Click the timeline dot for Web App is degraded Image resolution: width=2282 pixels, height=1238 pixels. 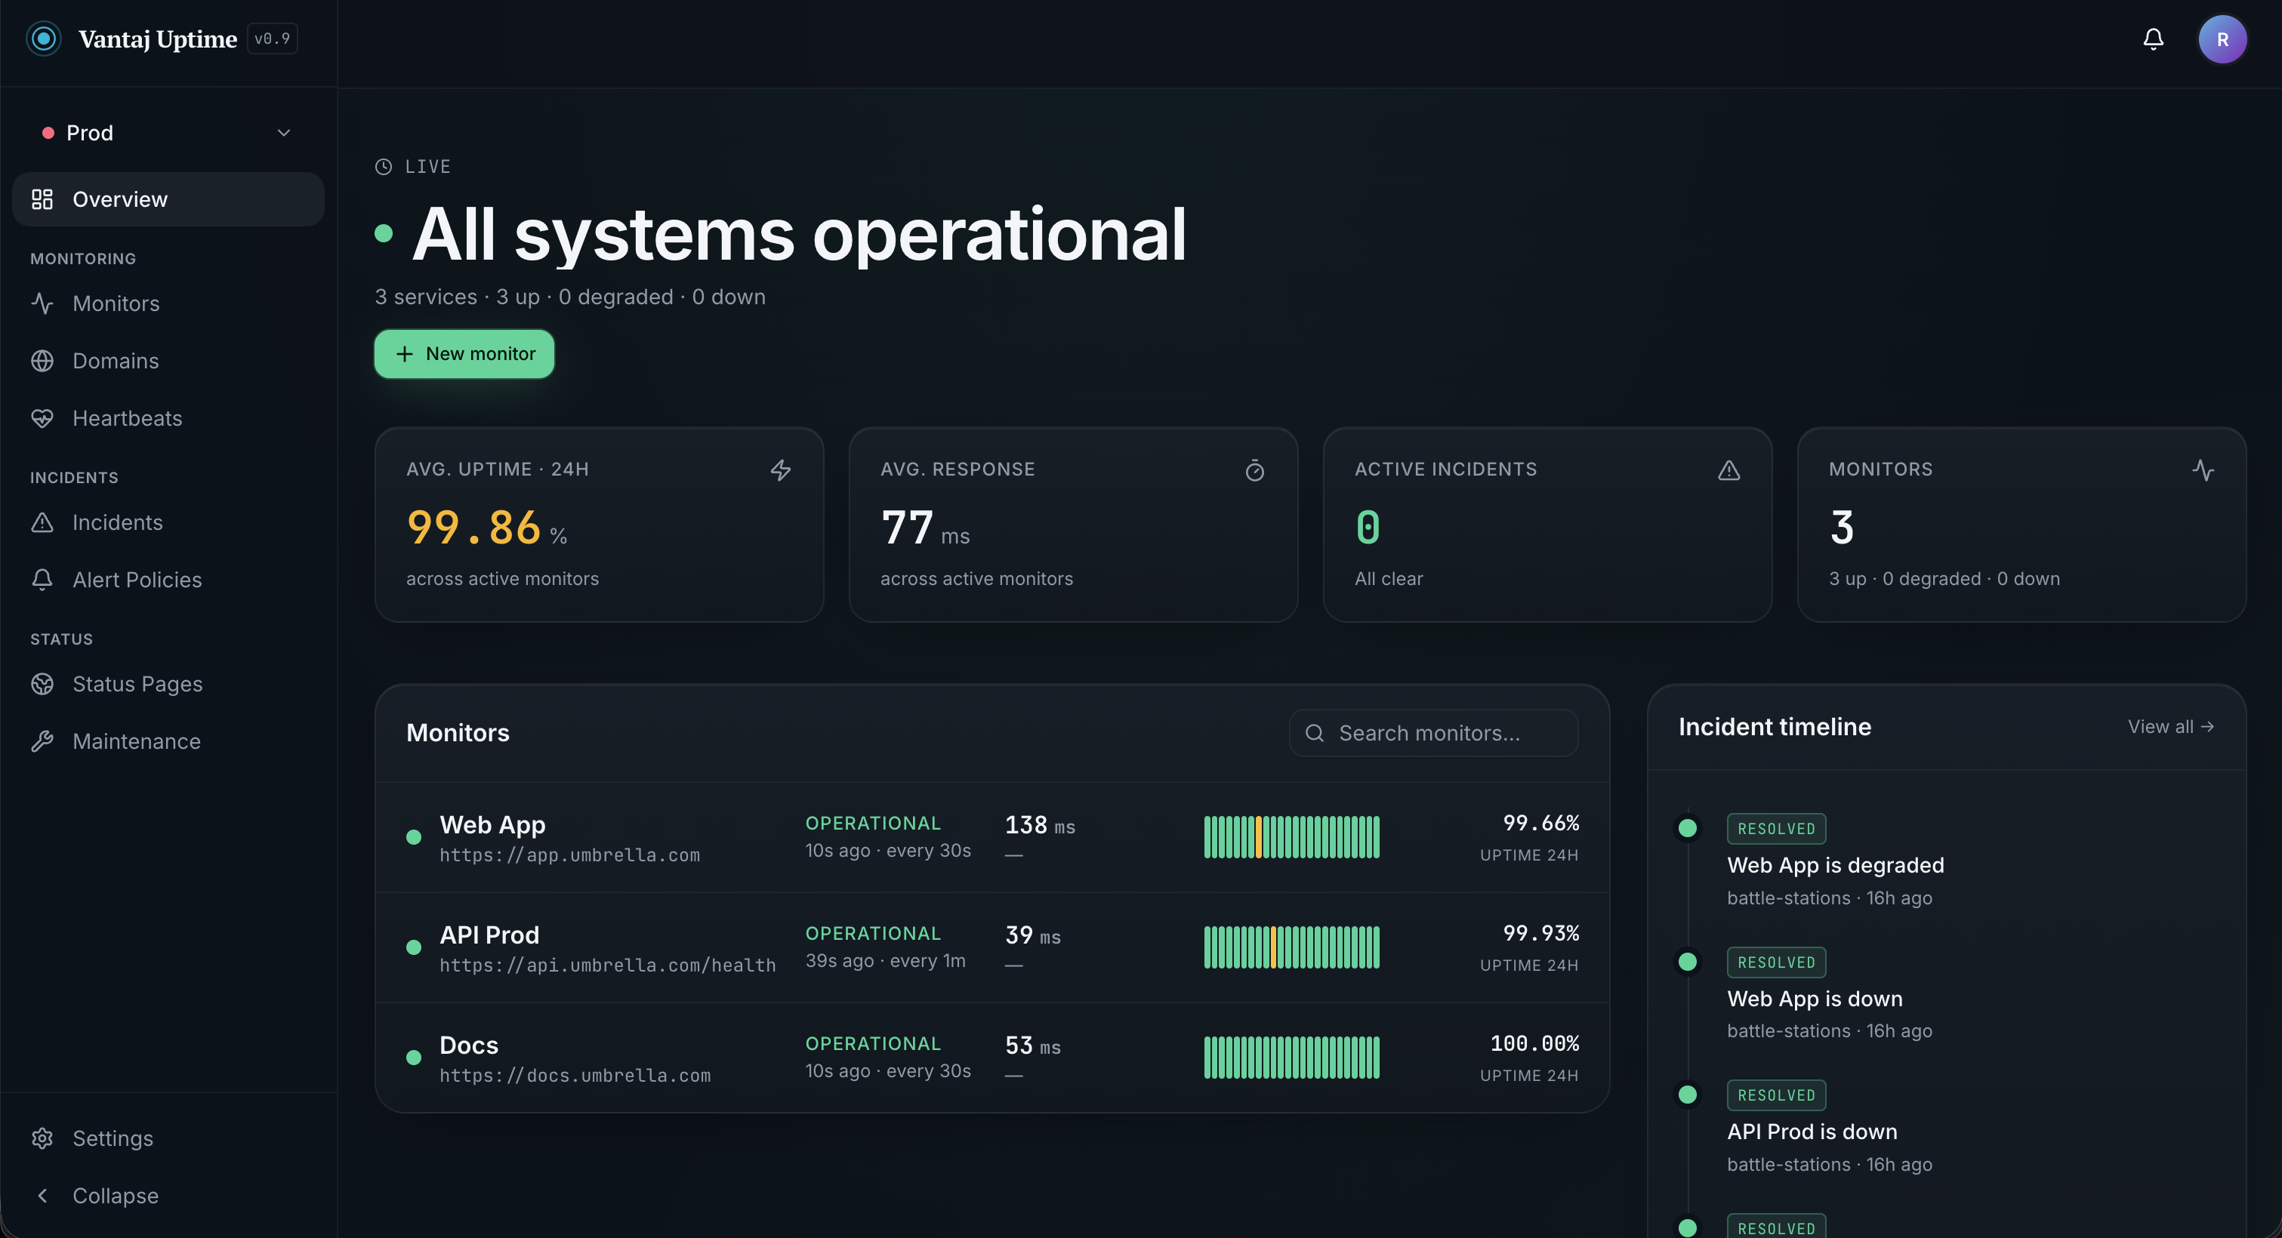[1688, 829]
